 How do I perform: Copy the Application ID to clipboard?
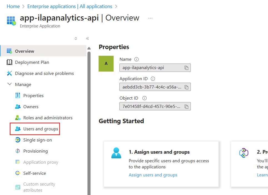tap(186, 87)
